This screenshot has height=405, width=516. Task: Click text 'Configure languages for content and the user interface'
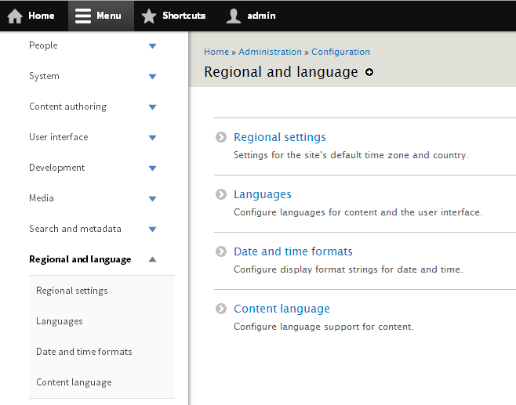click(358, 212)
